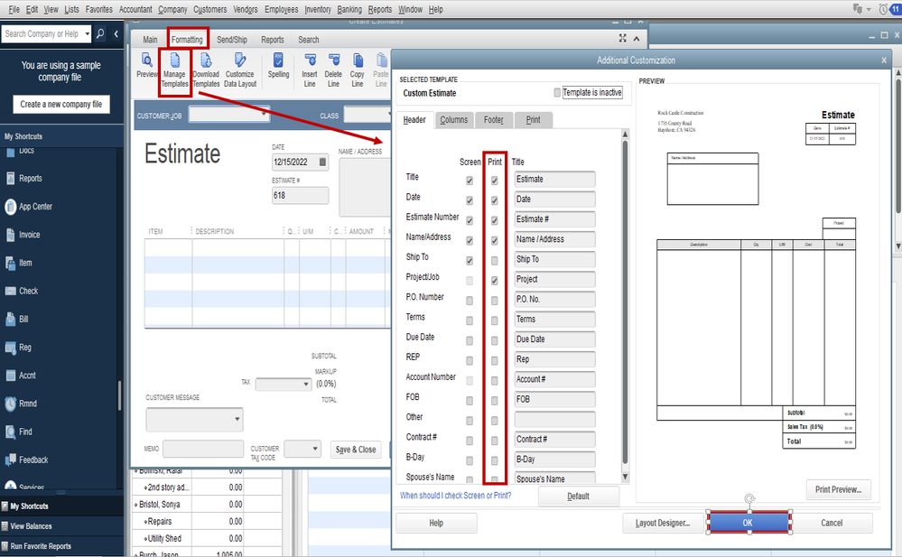Open View Balances in left pane
This screenshot has width=902, height=557.
coord(31,526)
